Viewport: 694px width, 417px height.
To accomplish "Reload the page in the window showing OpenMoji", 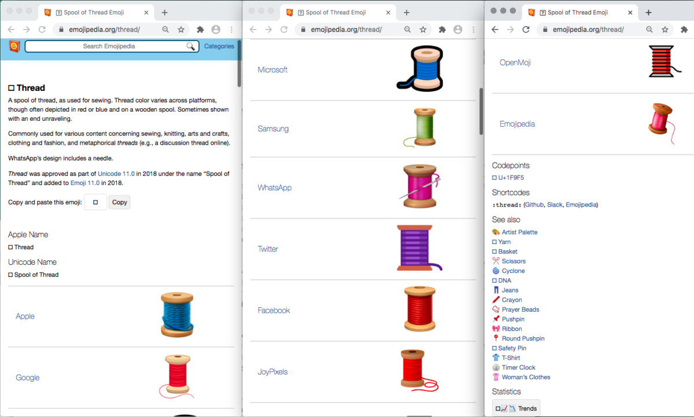I will (x=526, y=29).
